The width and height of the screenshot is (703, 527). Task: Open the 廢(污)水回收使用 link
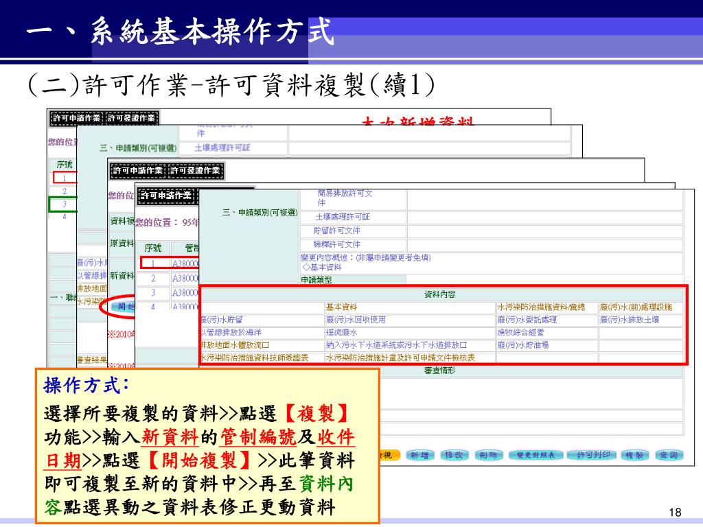tap(356, 320)
